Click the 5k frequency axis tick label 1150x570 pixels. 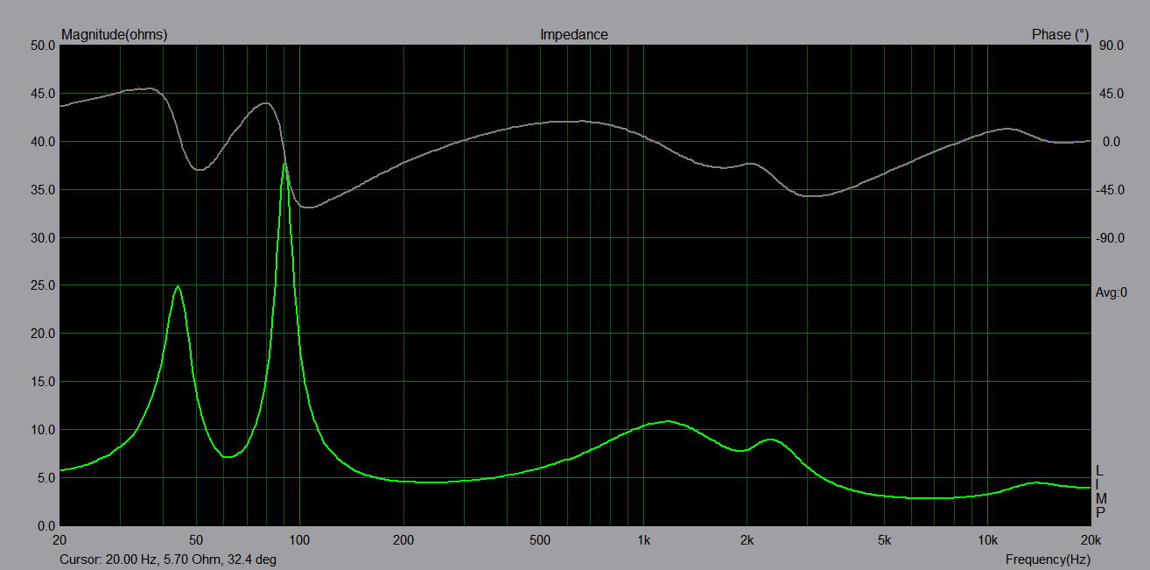point(884,539)
